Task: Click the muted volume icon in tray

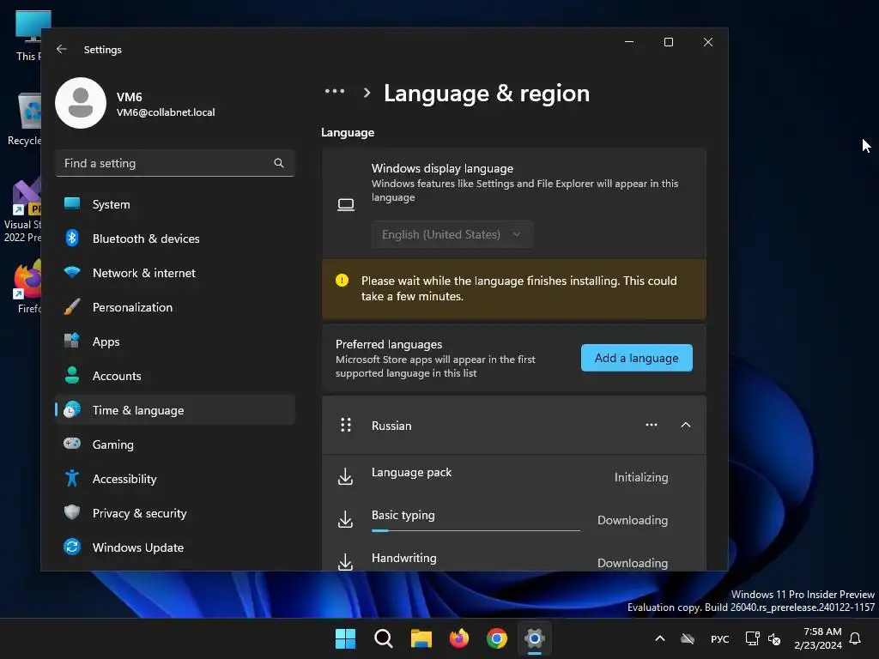Action: (774, 638)
